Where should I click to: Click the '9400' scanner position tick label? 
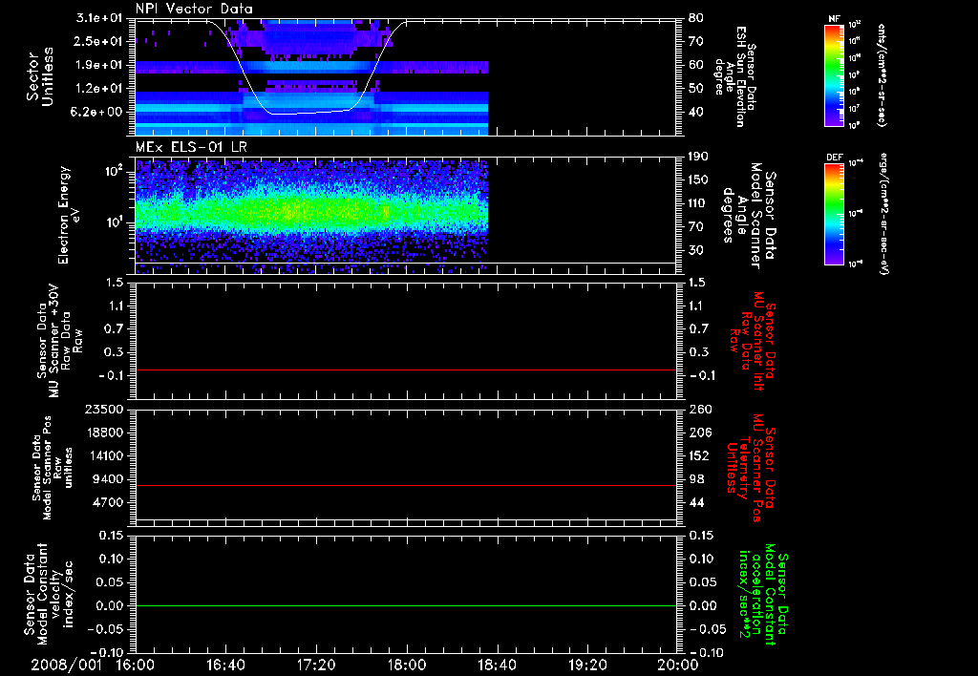(x=108, y=479)
